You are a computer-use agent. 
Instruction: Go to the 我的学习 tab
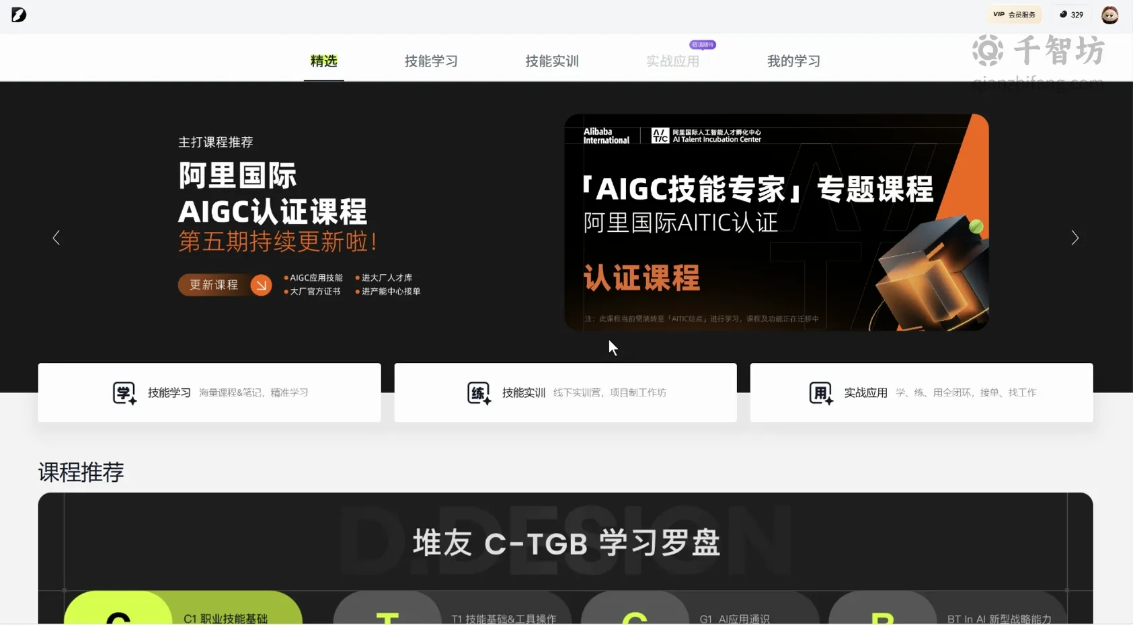coord(794,61)
